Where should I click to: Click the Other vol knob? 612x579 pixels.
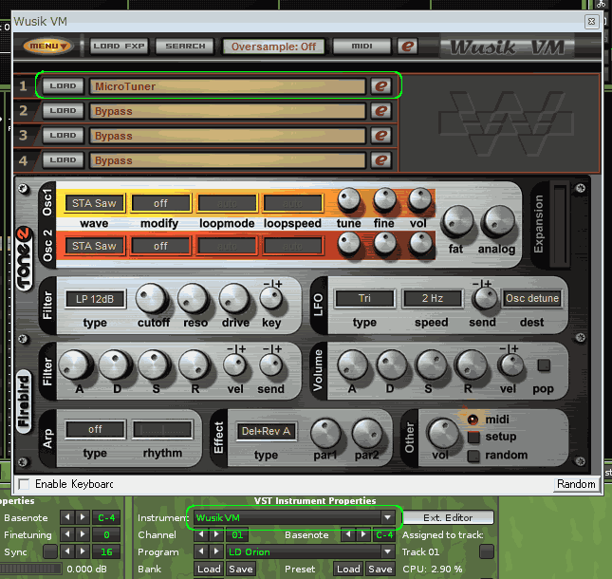tap(444, 435)
